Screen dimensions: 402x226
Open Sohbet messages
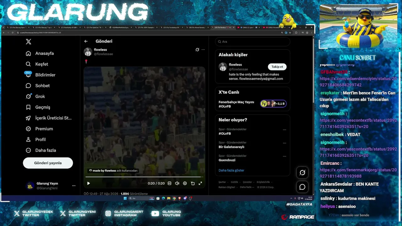coord(38,86)
